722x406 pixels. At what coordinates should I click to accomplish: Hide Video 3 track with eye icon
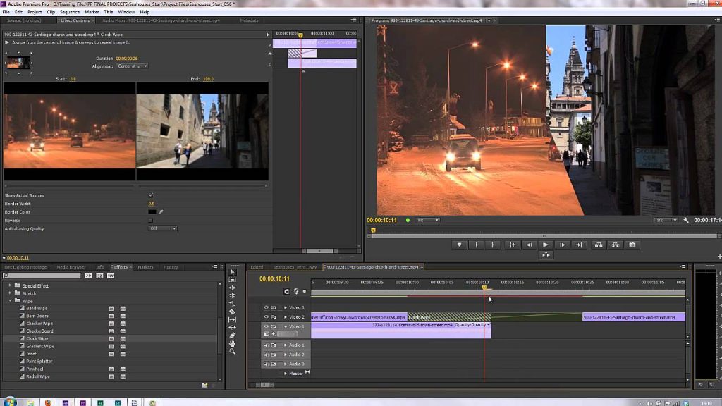tap(267, 307)
